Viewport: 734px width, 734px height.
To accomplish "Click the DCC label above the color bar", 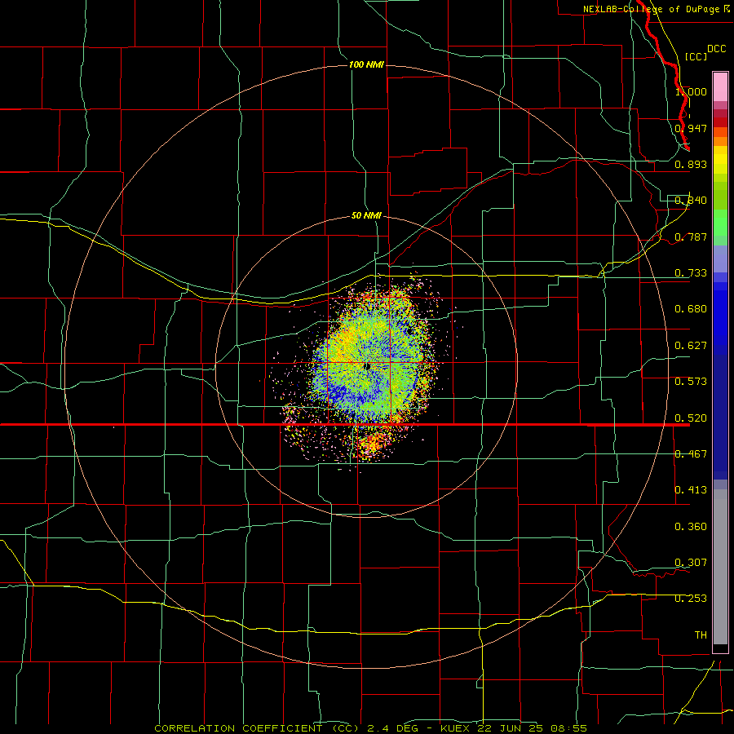I will (716, 49).
